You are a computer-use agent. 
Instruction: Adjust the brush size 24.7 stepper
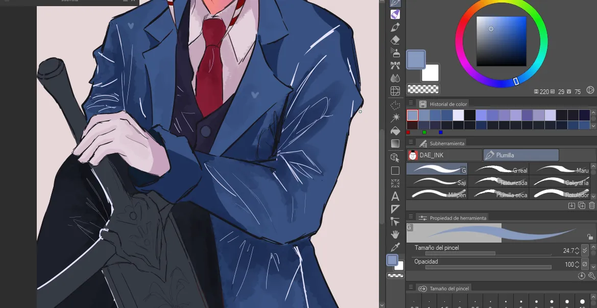tap(577, 250)
